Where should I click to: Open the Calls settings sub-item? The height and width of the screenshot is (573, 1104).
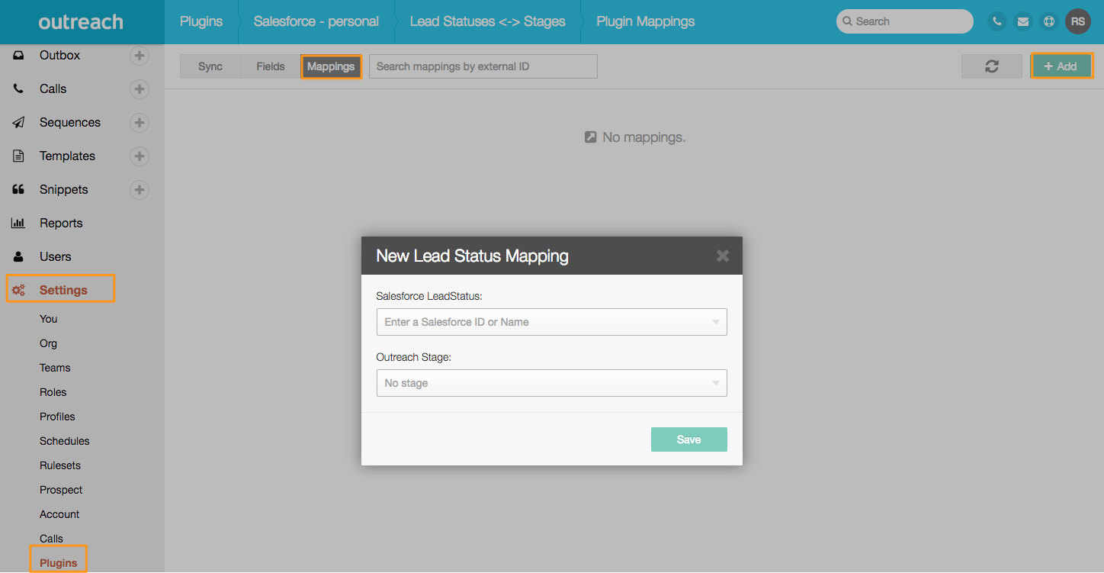click(x=51, y=539)
